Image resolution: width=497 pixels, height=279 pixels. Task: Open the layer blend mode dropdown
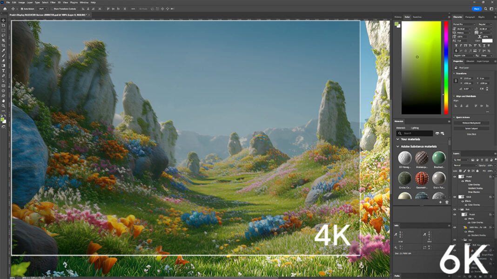pyautogui.click(x=465, y=165)
